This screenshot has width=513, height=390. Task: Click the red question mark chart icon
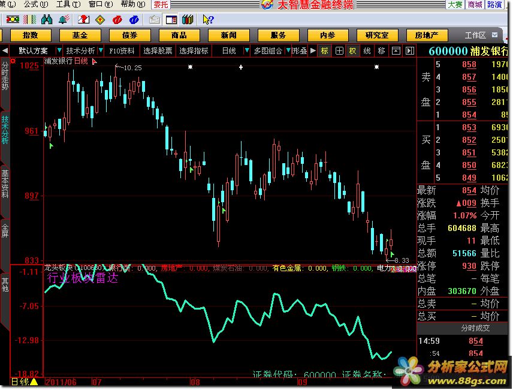83,20
